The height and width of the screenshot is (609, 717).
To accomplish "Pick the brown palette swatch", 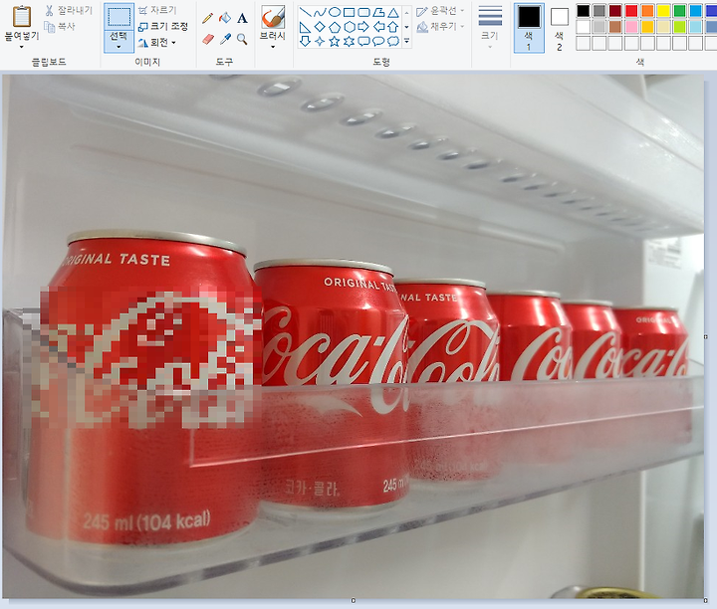I will 615,27.
